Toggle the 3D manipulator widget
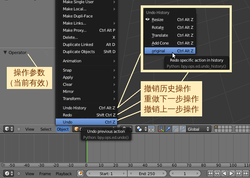 pyautogui.click(x=161, y=129)
